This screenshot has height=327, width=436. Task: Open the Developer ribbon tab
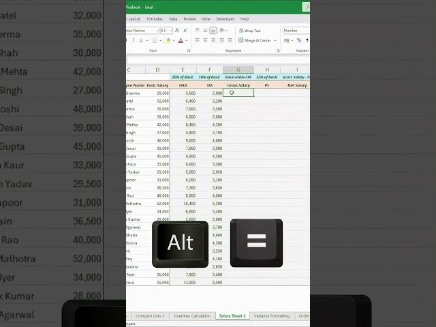(x=225, y=19)
